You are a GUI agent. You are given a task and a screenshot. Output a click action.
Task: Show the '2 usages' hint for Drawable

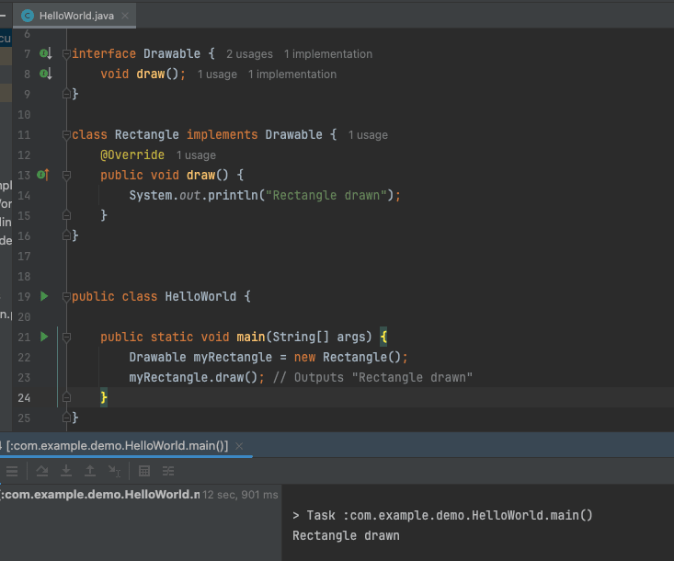pos(249,54)
